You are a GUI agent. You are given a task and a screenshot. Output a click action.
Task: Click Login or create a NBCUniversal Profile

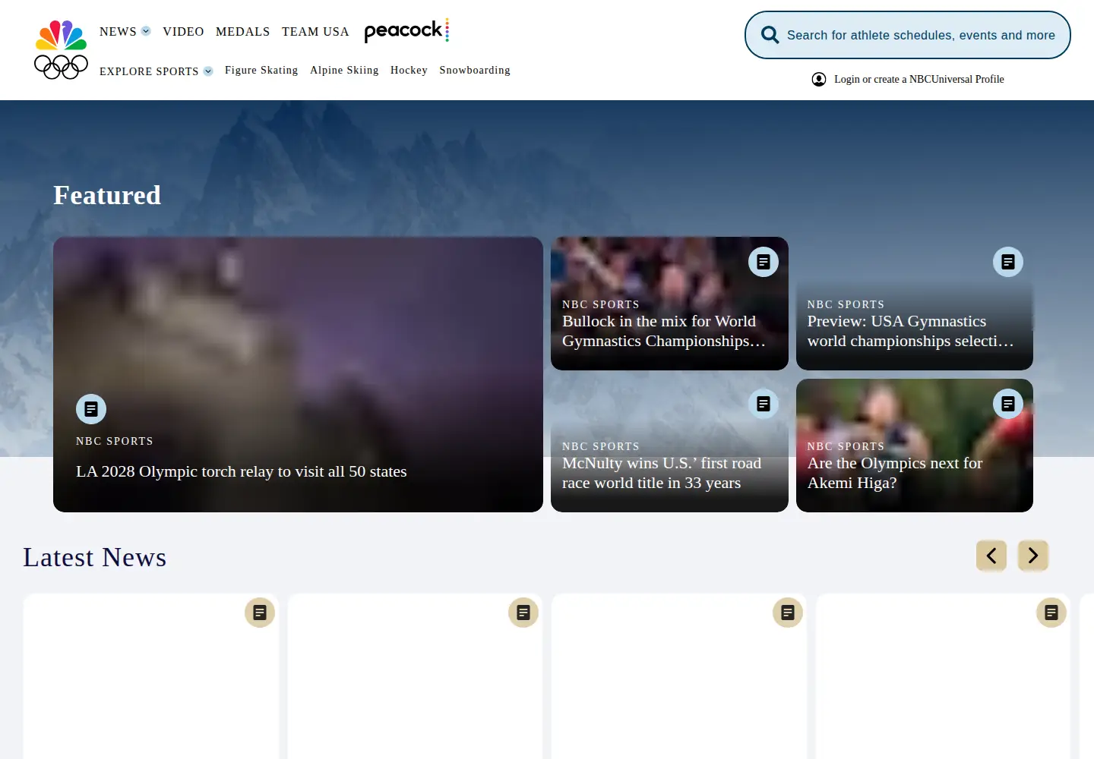tap(919, 79)
